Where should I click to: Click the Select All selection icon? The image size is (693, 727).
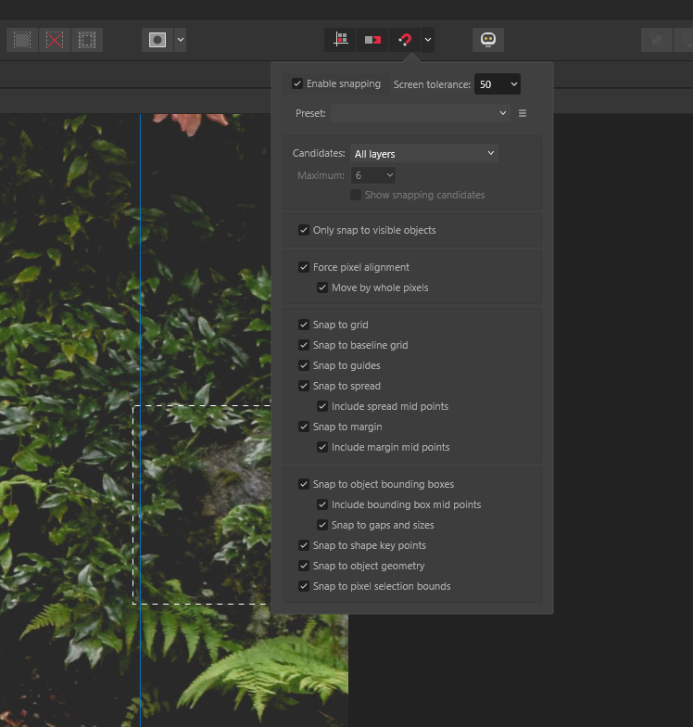pos(22,40)
